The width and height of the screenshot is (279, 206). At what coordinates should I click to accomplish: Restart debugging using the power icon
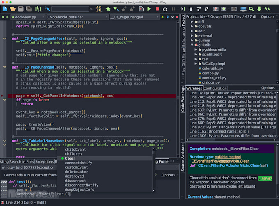(165, 9)
